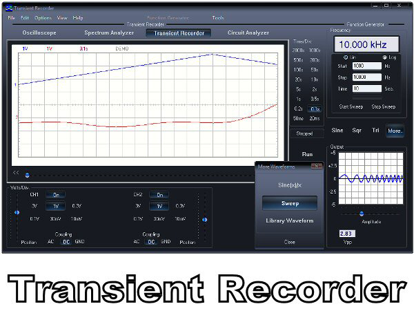The image size is (414, 311).
Task: Open the Help menu
Action: (x=78, y=18)
